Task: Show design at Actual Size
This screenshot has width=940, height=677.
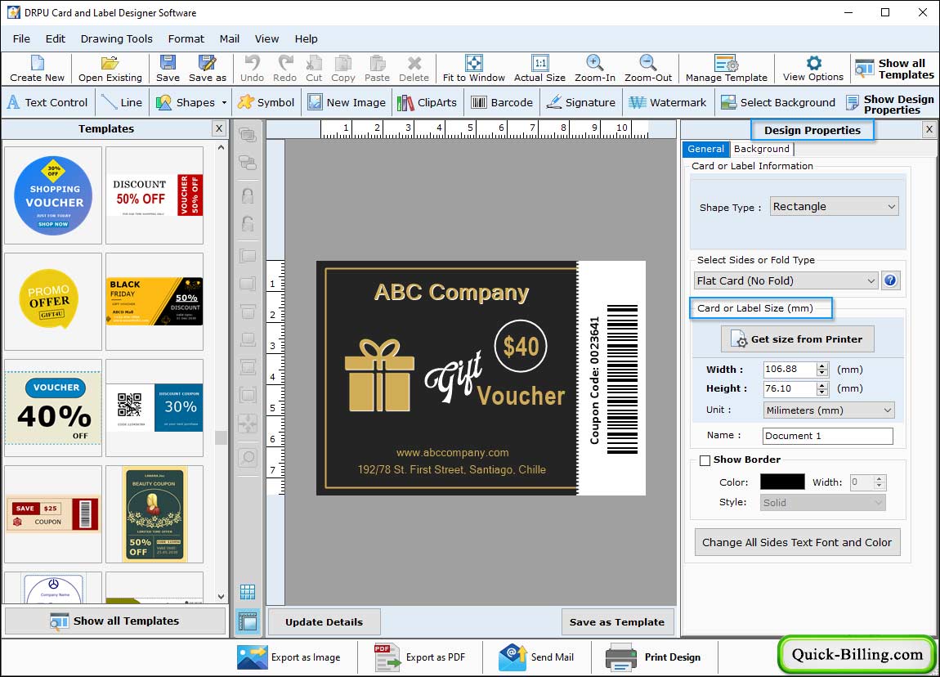Action: [x=539, y=69]
